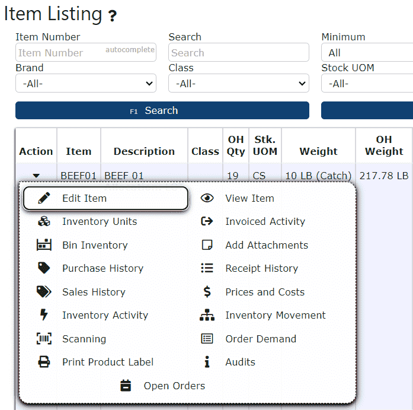Choose Receipt History in the menu
The height and width of the screenshot is (410, 413).
click(261, 268)
